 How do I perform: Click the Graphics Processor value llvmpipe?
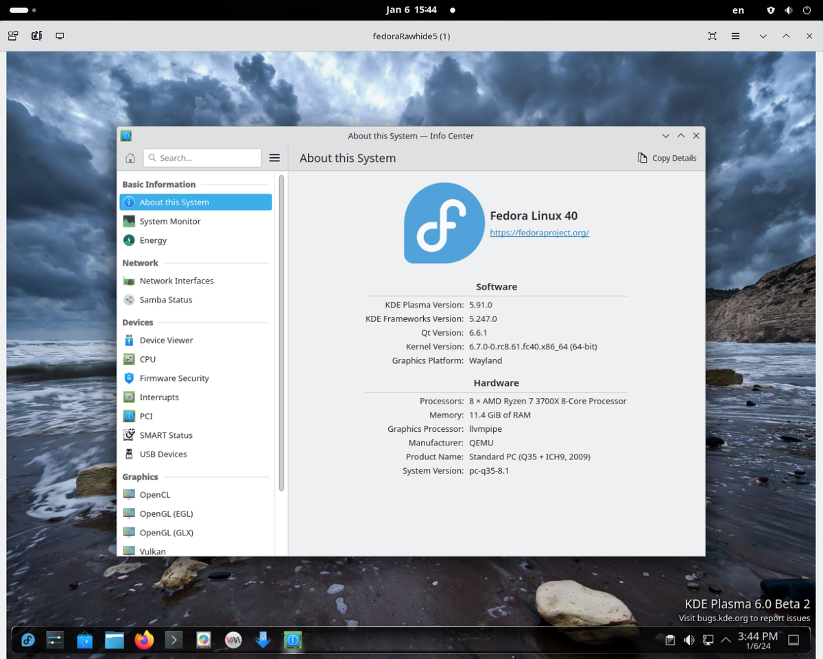coord(486,429)
